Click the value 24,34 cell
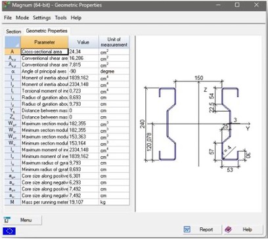 [83, 52]
